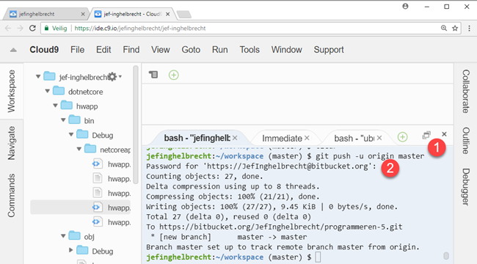
Task: Open the Commands side panel
Action: [11, 196]
